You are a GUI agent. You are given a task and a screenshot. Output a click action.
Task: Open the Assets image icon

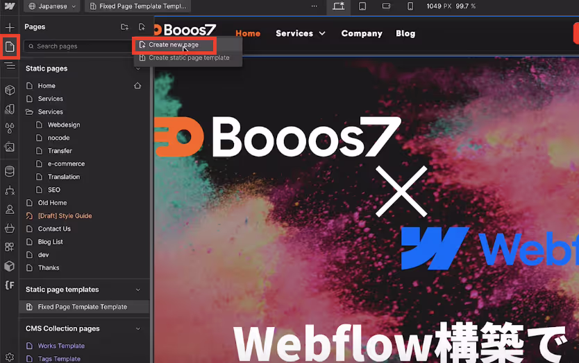[x=10, y=147]
